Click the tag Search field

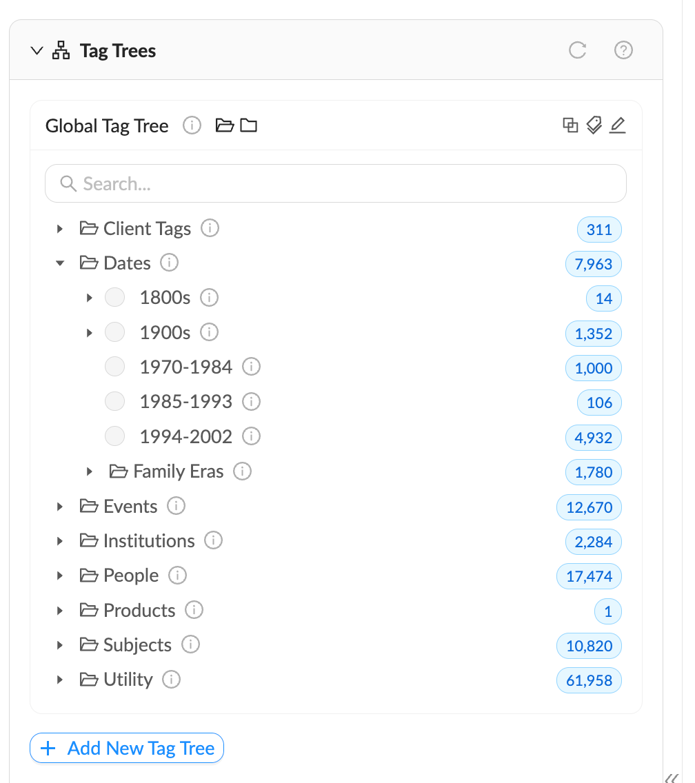[336, 183]
